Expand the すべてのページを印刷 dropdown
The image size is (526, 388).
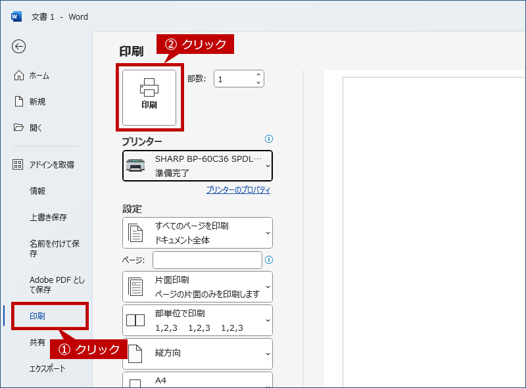click(x=197, y=233)
